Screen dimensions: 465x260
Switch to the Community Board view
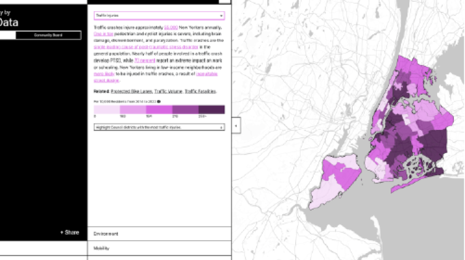56,36
